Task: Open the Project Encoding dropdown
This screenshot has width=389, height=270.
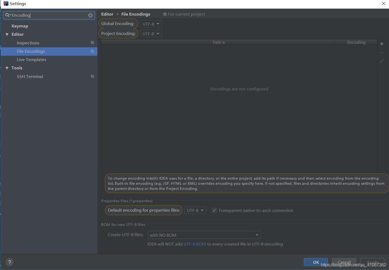Action: coord(151,34)
